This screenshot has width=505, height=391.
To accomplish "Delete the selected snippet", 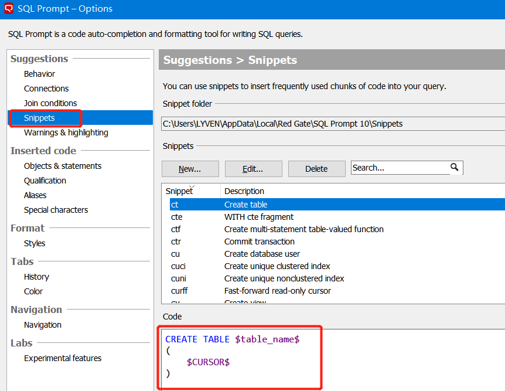I will click(316, 168).
